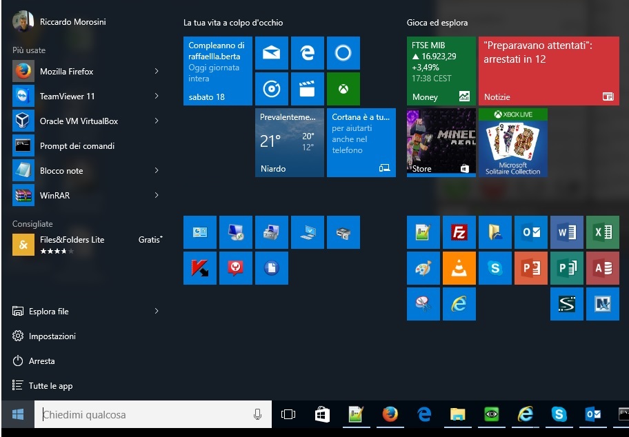Expand the WinRAR jump list arrow
This screenshot has height=437, width=629.
click(x=157, y=195)
